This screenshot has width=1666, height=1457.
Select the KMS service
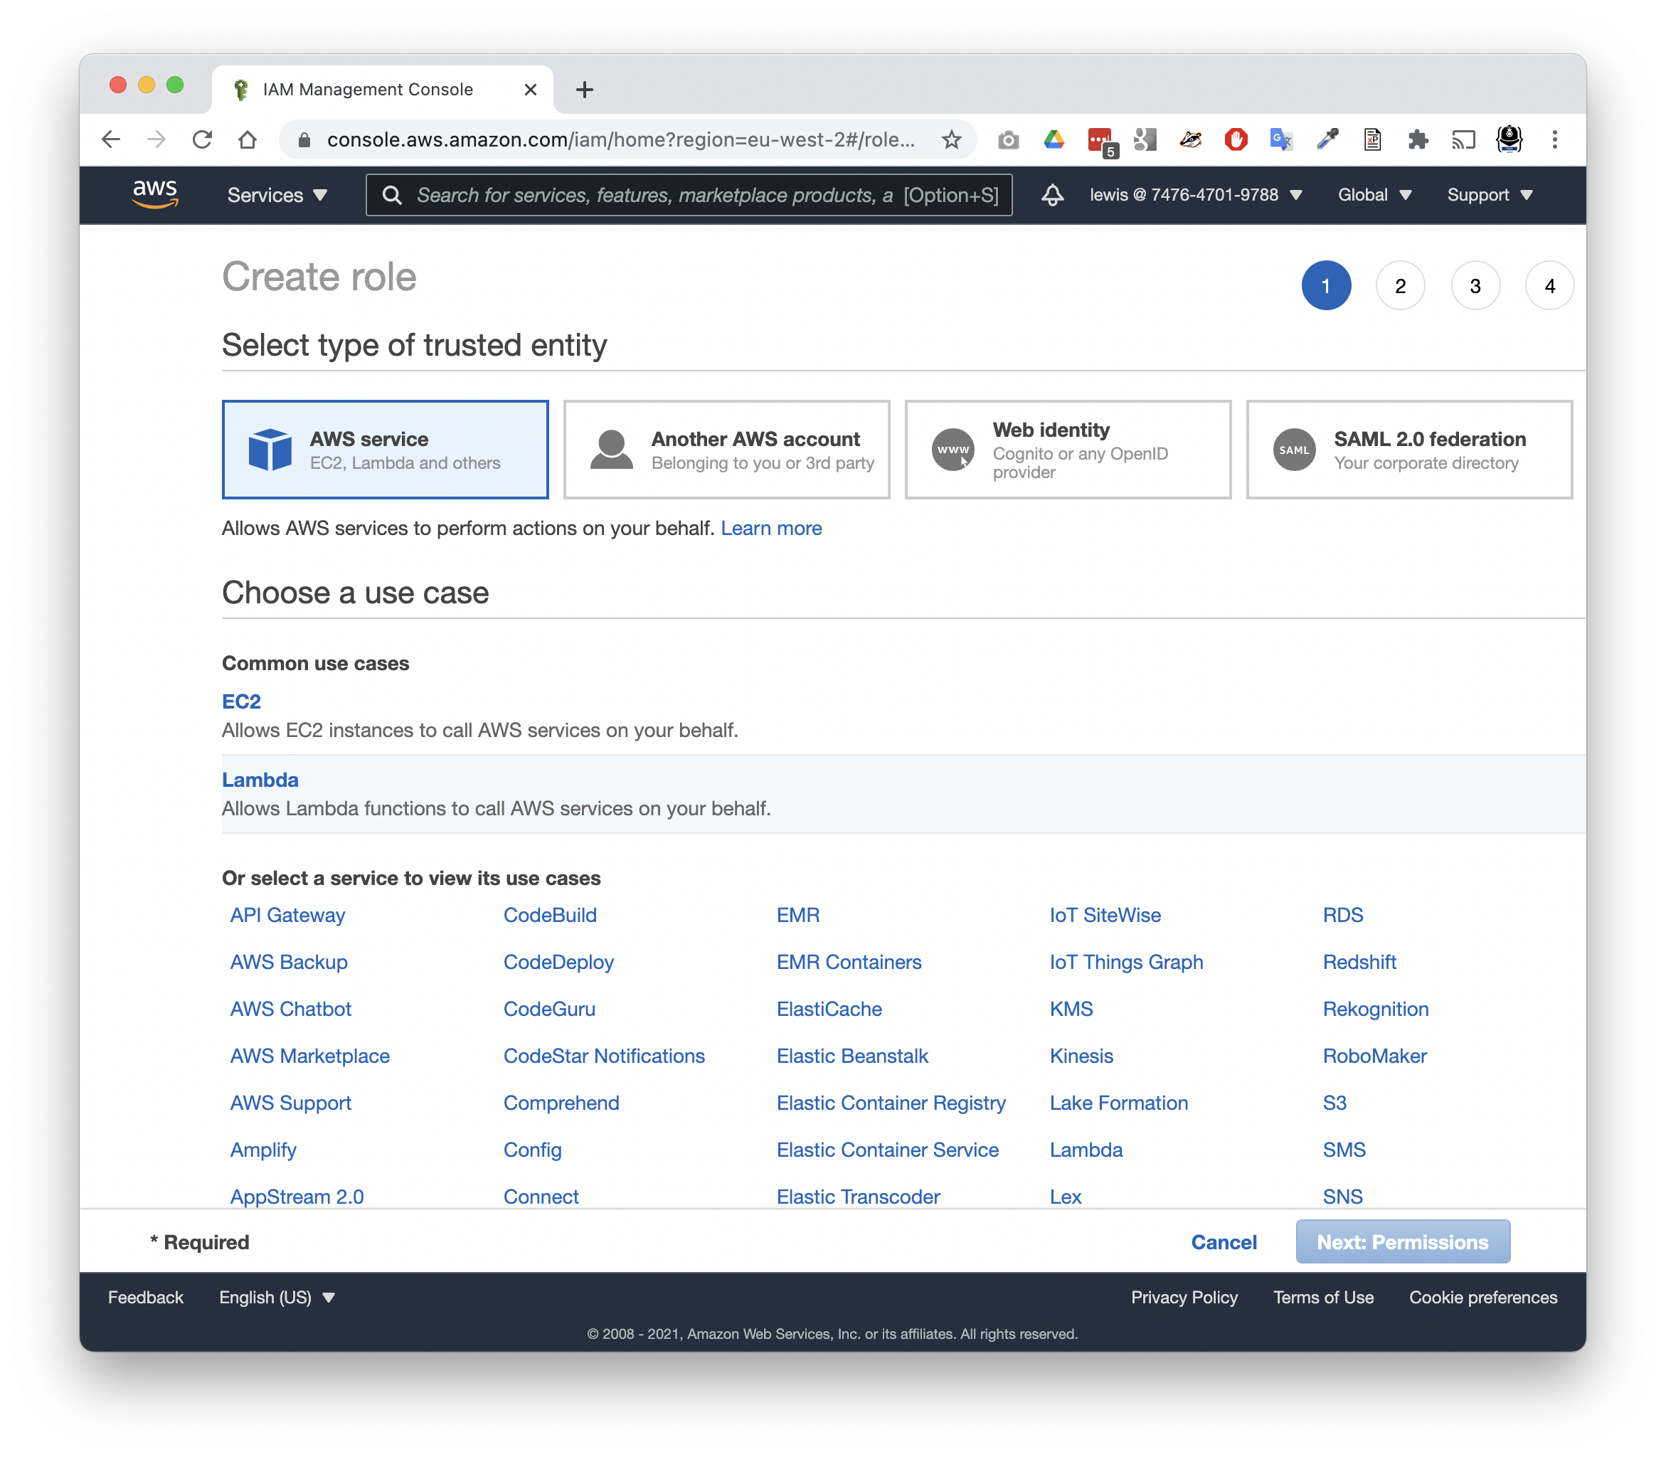click(1071, 1009)
